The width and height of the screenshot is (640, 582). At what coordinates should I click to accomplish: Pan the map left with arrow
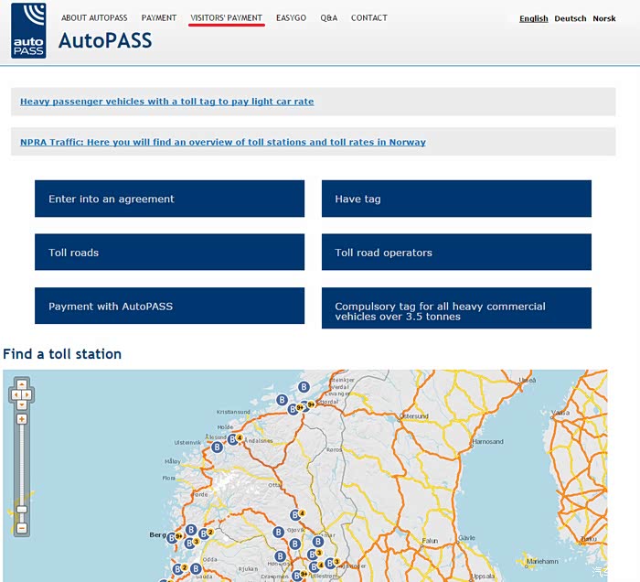(15, 395)
